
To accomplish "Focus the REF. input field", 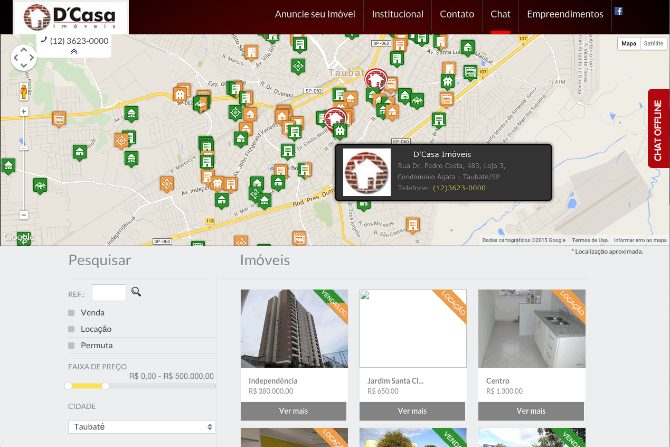I will [109, 293].
